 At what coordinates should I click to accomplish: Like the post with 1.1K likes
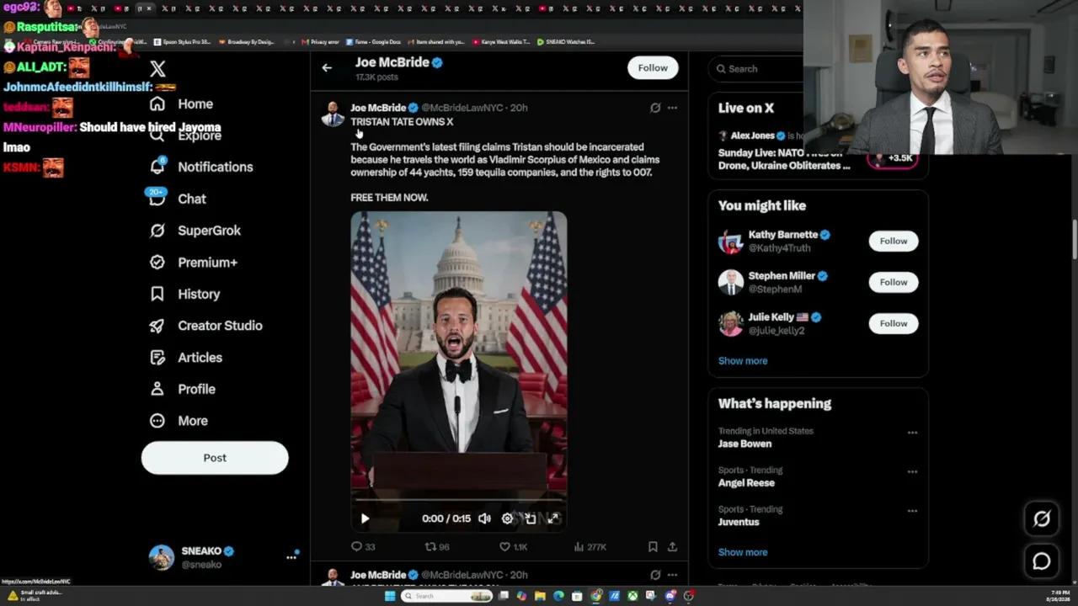(x=513, y=547)
